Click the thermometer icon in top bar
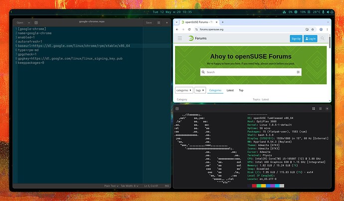Screen dimensions: 344x201 pyautogui.click(x=323, y=12)
